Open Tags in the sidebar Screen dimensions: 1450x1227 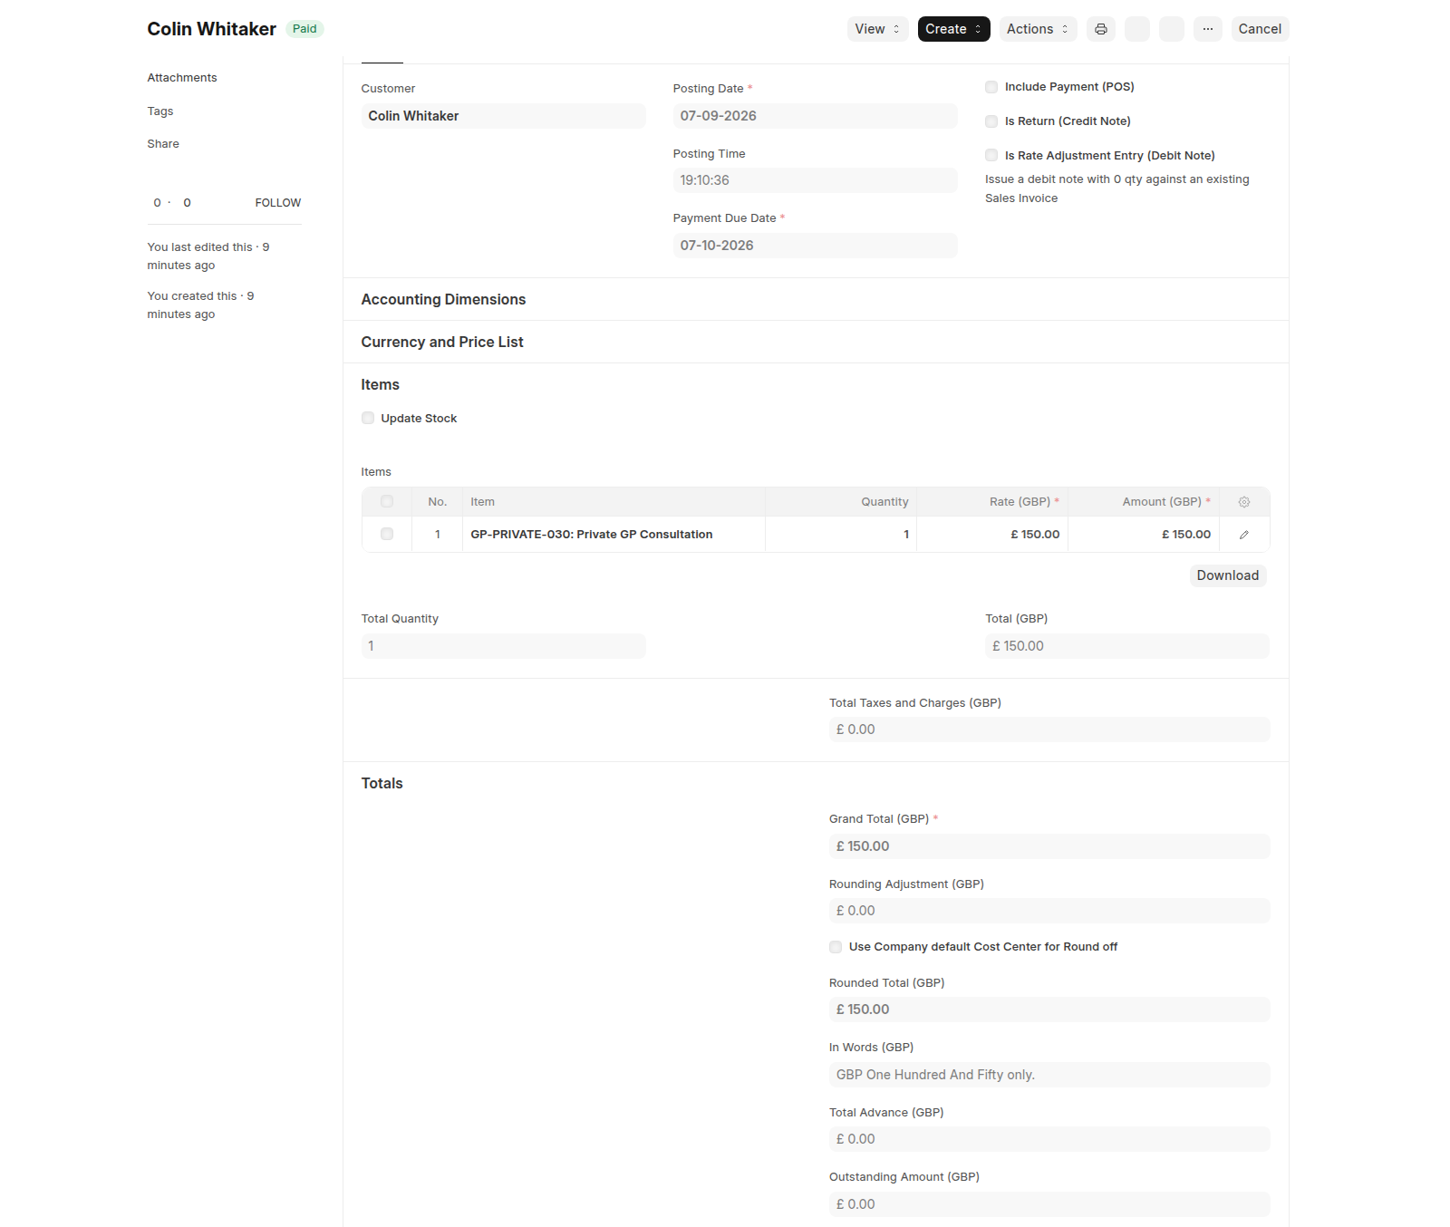(x=160, y=111)
